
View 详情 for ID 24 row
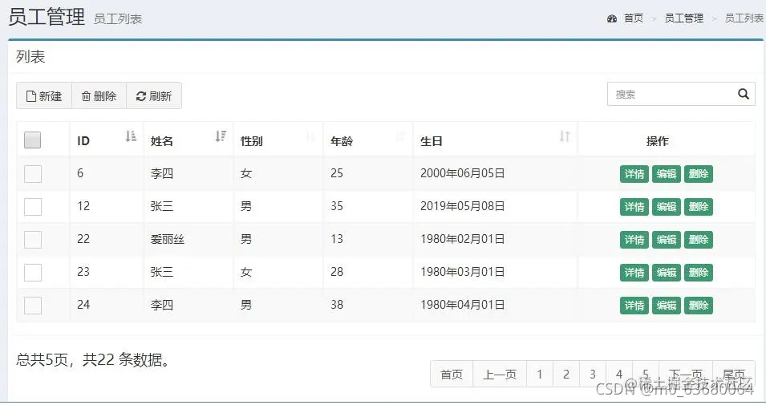point(634,306)
